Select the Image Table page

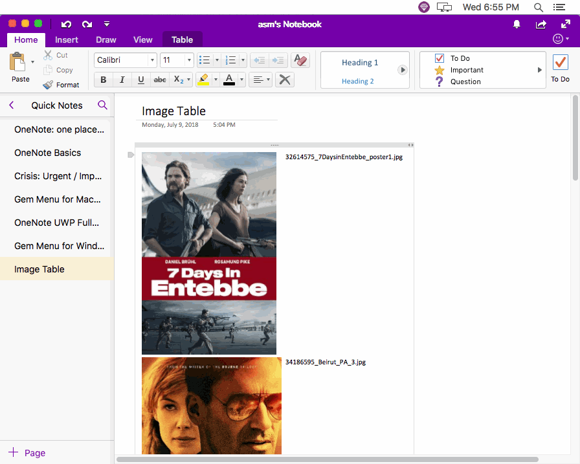[56, 269]
